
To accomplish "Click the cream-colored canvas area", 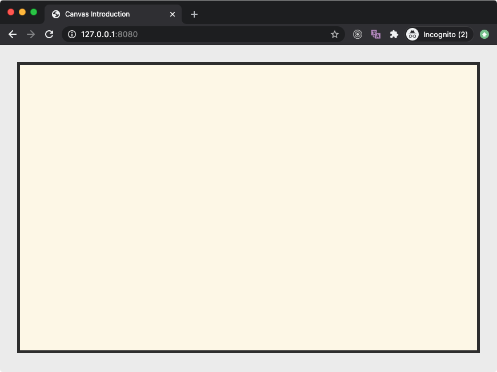I will pos(248,207).
